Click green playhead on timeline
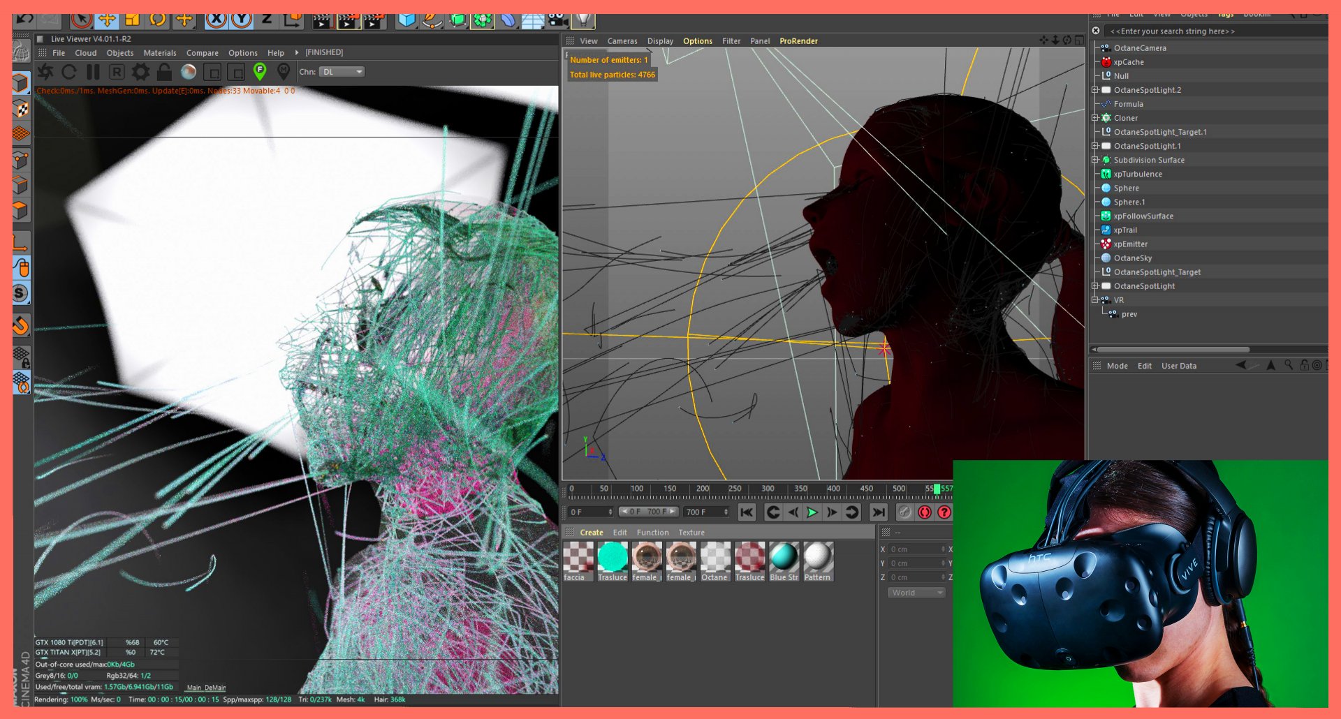 [x=937, y=489]
